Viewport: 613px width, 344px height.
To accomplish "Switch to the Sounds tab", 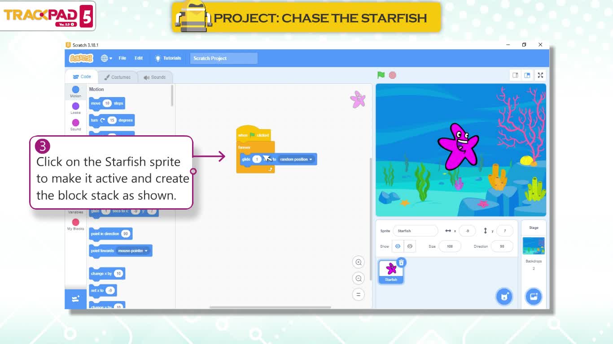I will (x=155, y=77).
